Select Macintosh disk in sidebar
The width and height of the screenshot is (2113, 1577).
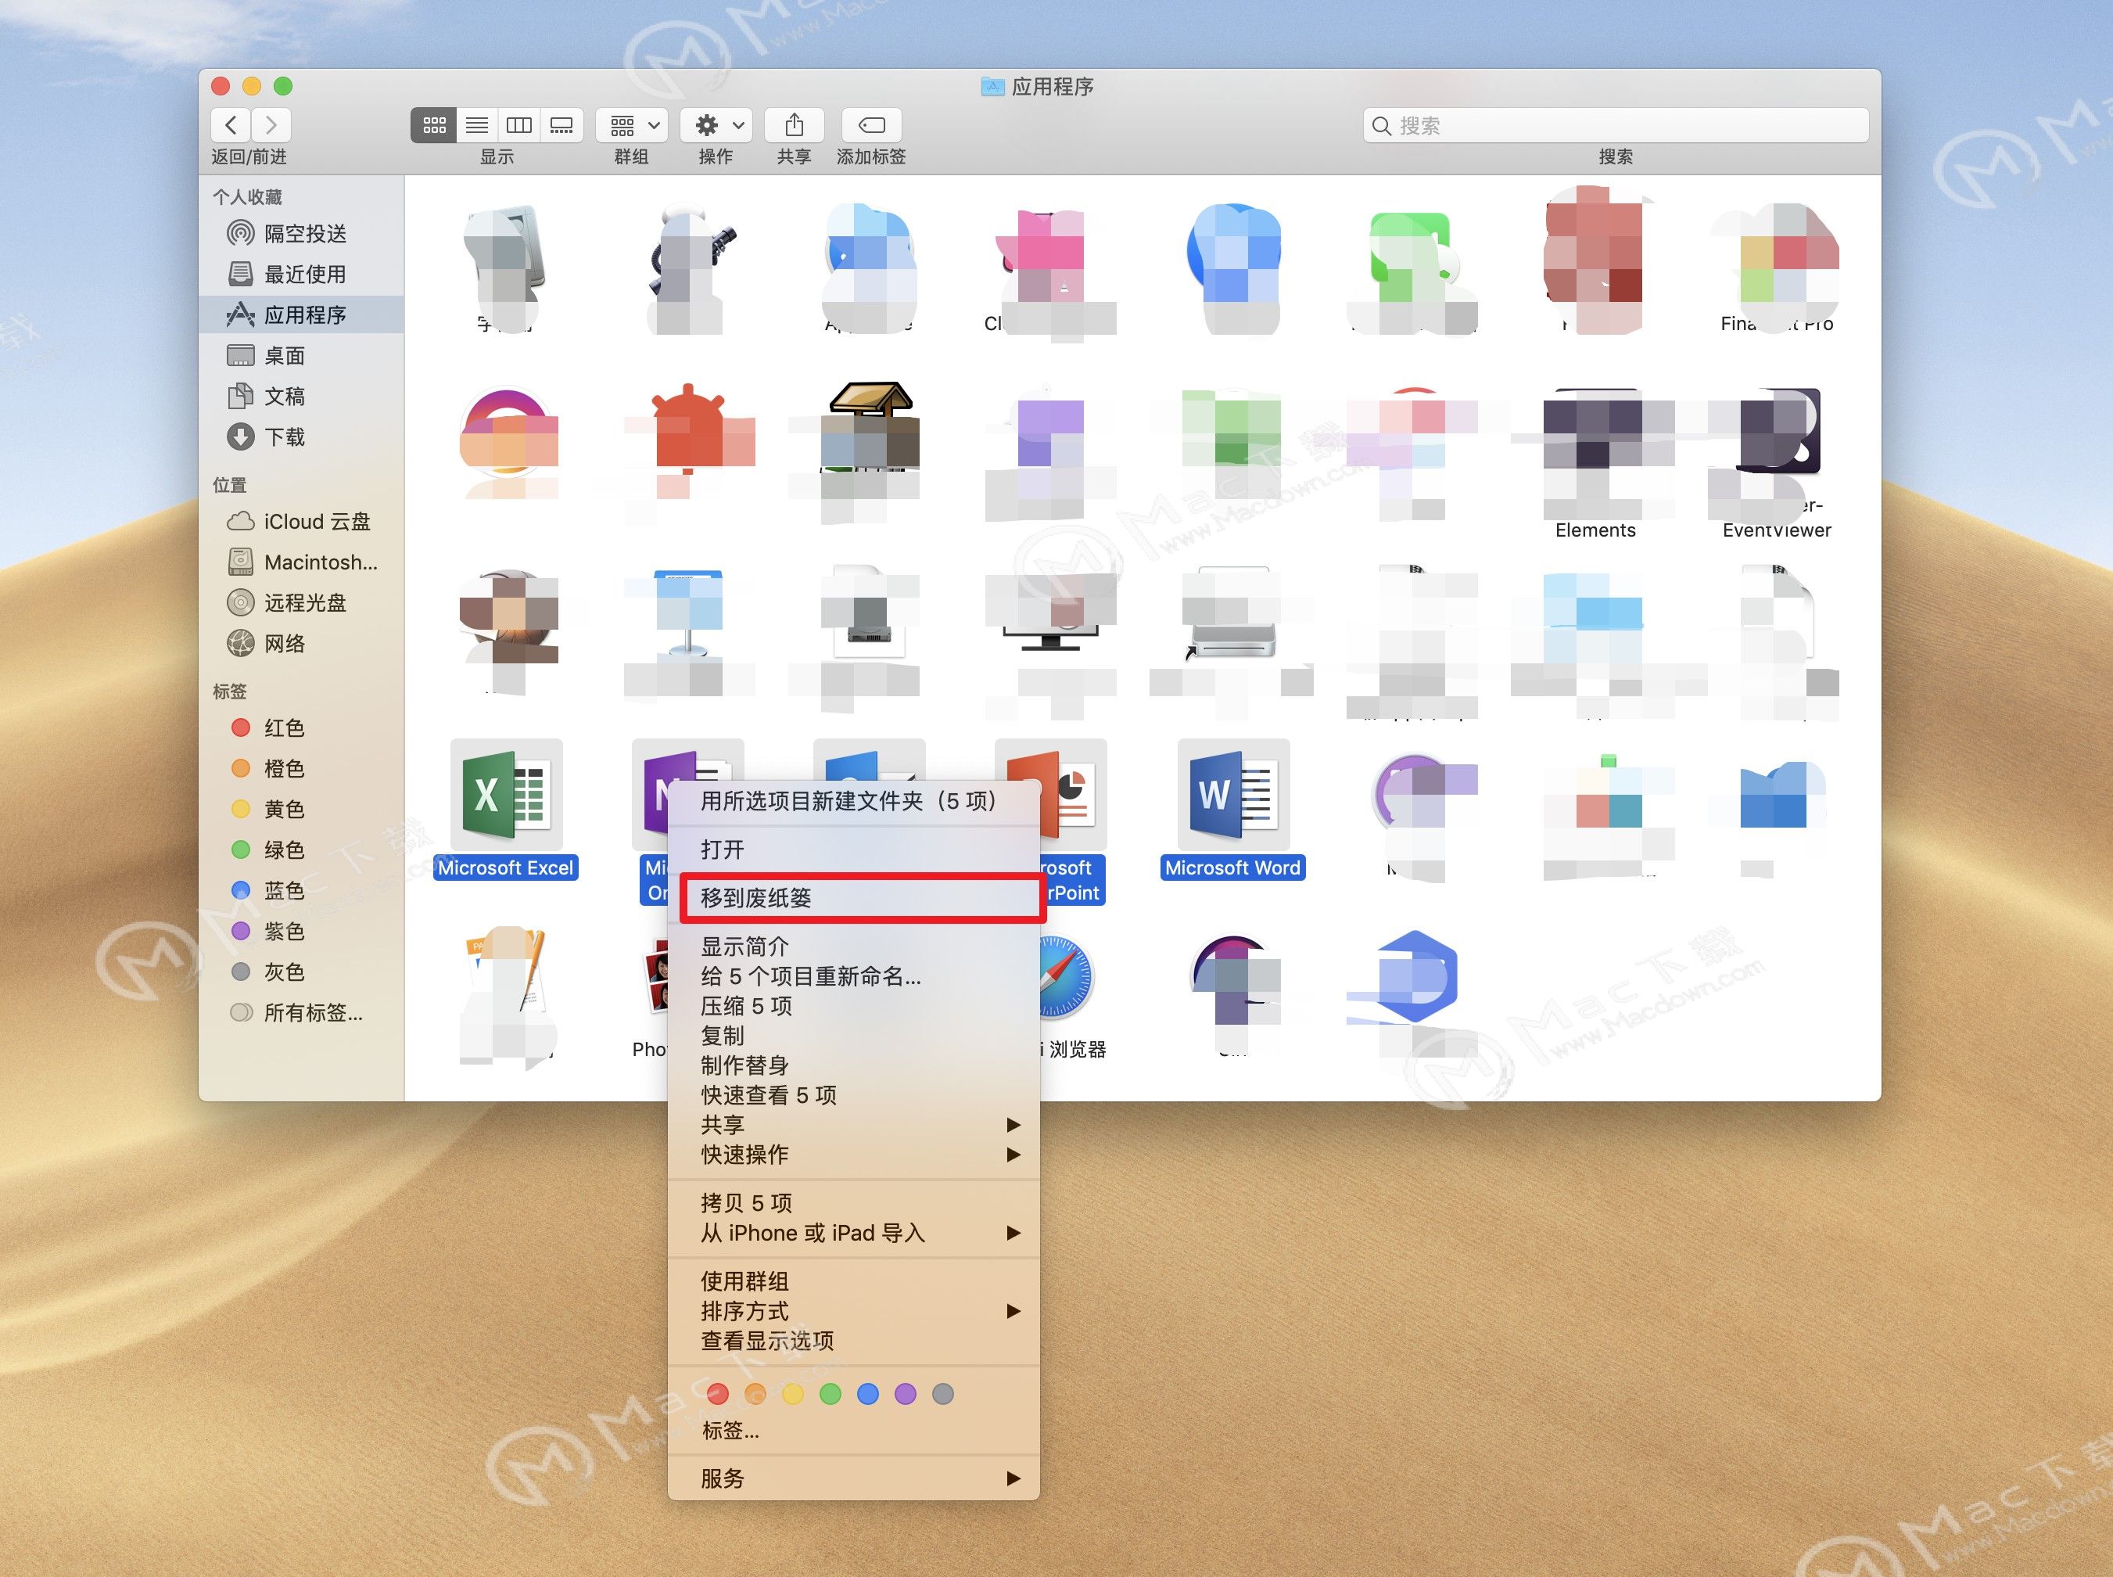point(302,562)
